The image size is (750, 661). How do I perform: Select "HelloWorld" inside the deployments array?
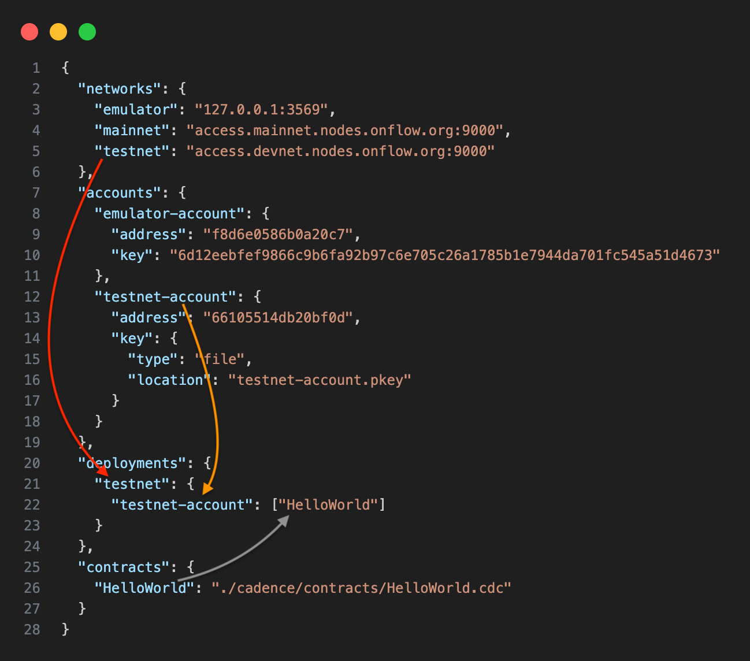328,505
